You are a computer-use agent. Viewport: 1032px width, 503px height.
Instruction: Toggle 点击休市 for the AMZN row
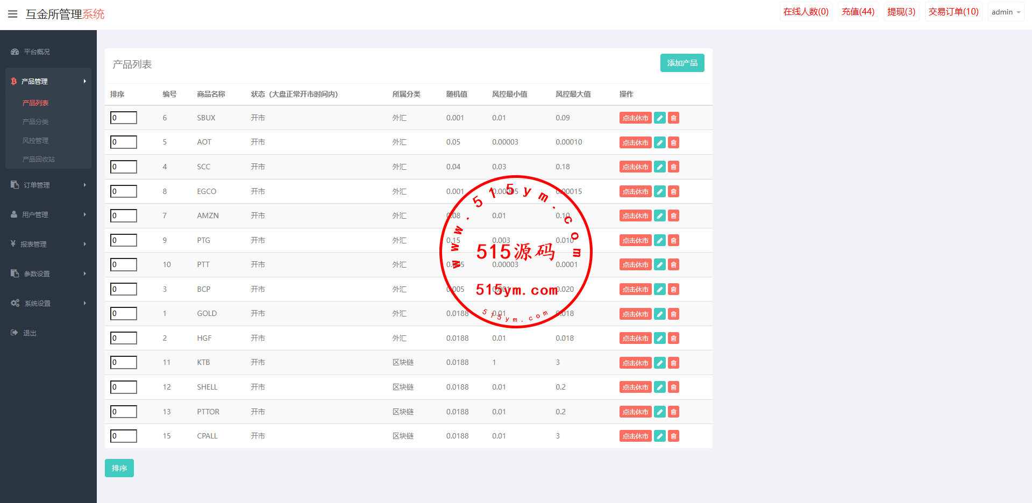tap(635, 216)
